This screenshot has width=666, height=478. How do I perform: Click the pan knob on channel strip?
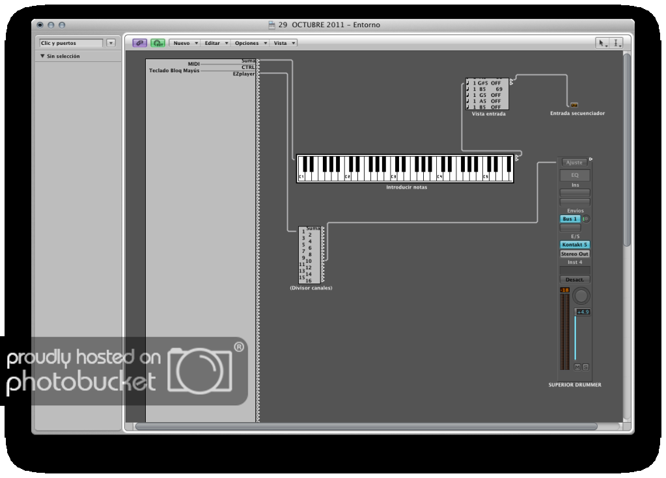[x=581, y=297]
